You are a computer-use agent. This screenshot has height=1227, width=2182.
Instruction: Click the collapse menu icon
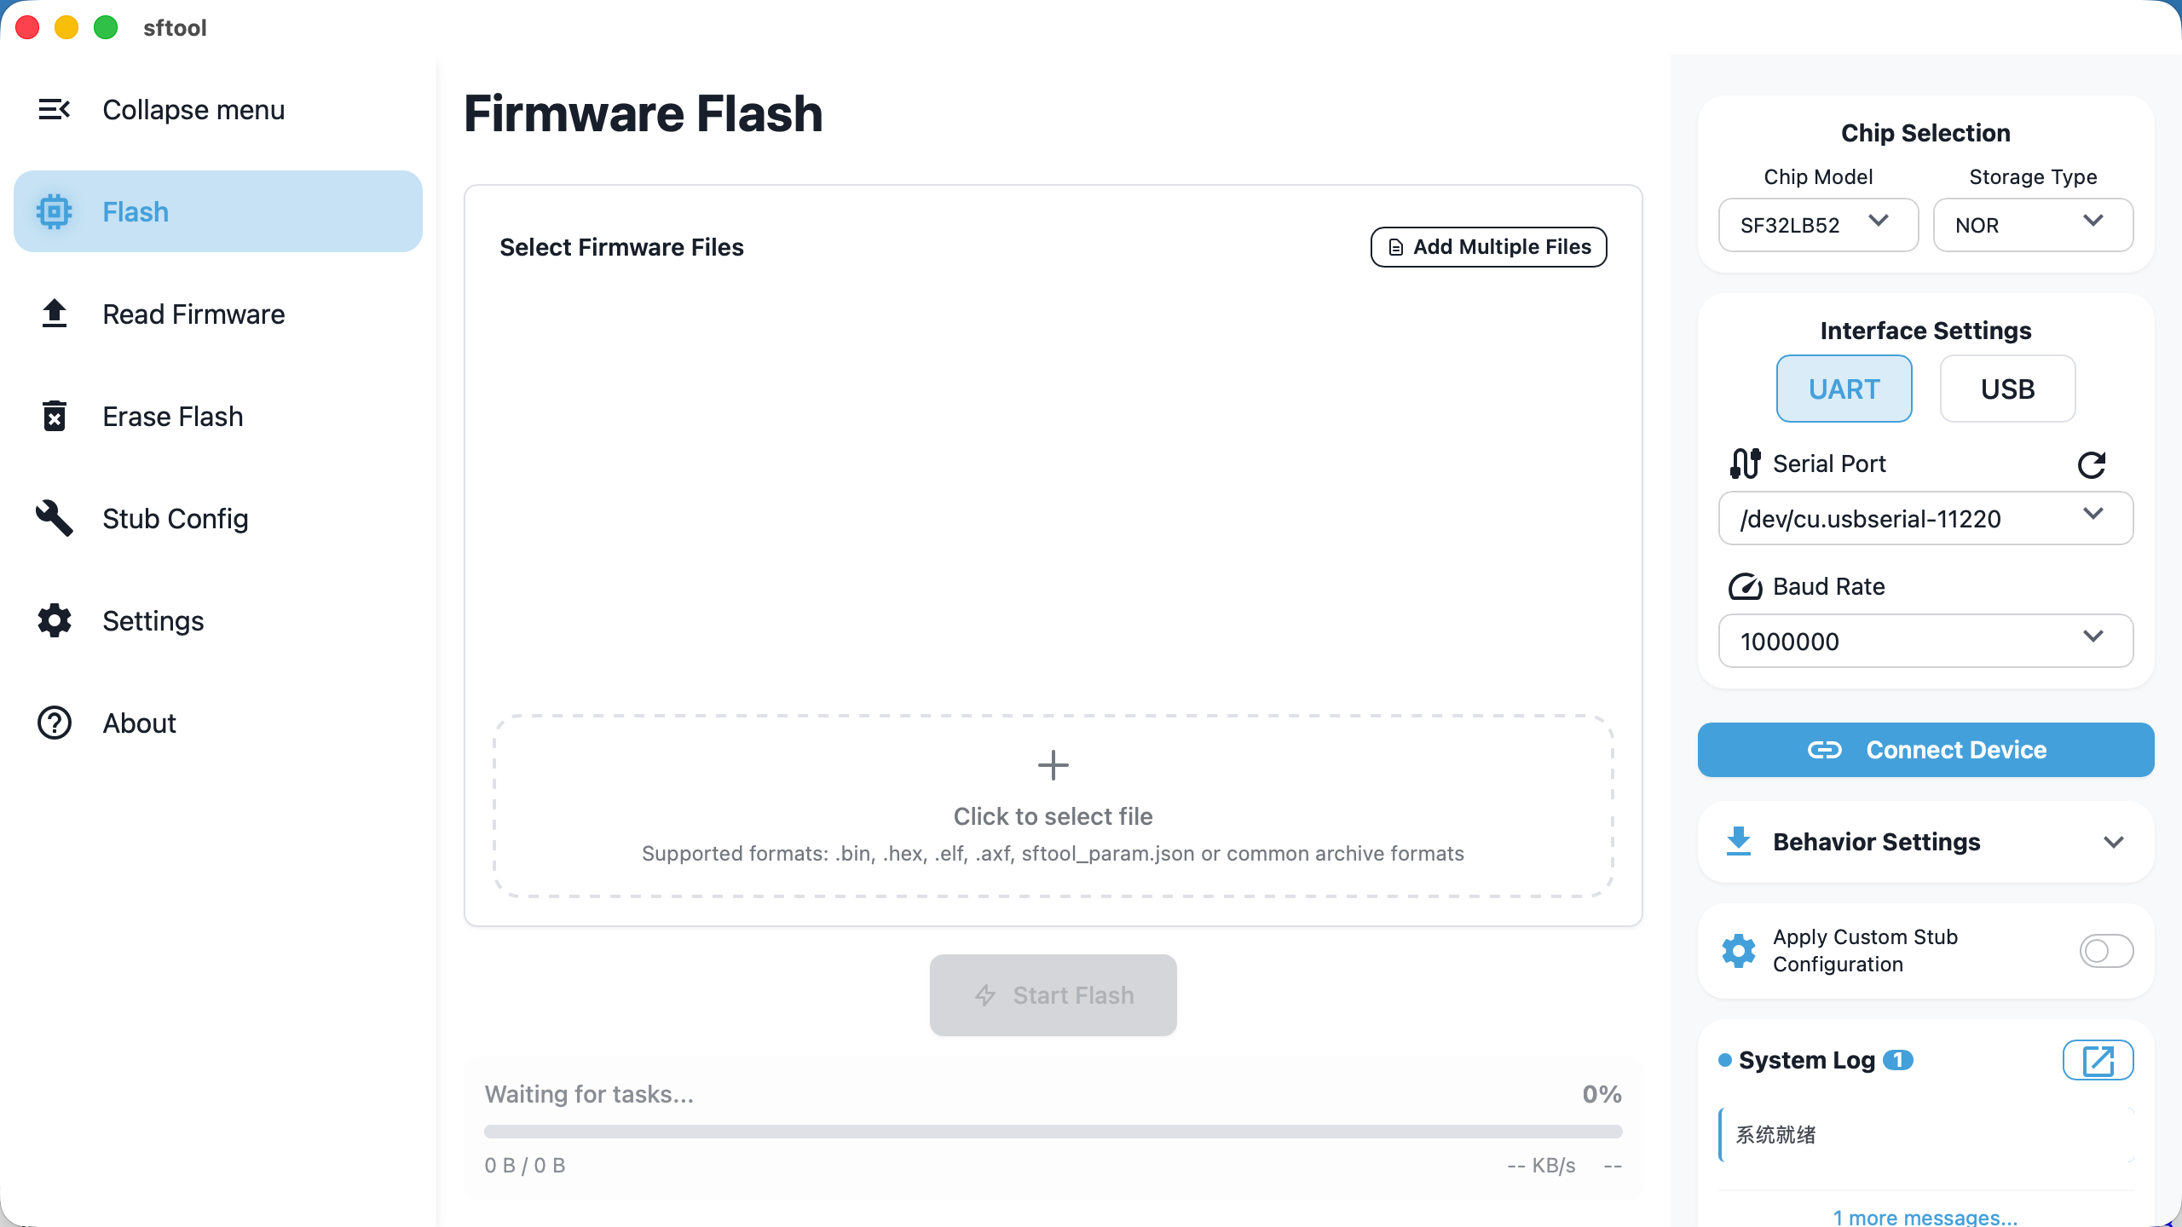(x=54, y=109)
